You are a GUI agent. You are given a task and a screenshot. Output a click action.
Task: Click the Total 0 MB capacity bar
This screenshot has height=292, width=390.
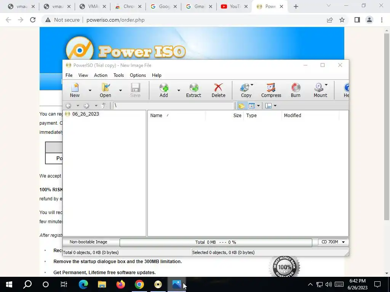[216, 242]
